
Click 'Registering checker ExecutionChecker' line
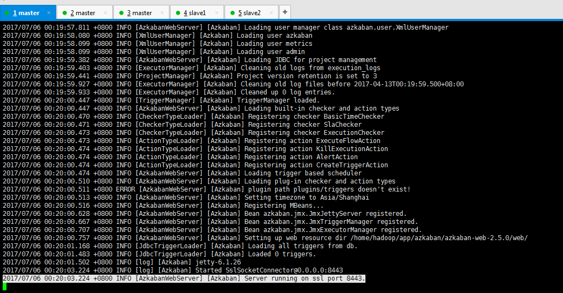(316, 133)
